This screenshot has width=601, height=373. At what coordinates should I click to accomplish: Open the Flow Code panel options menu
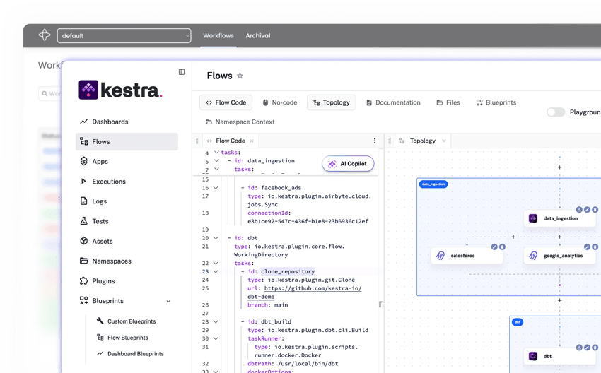click(x=375, y=141)
